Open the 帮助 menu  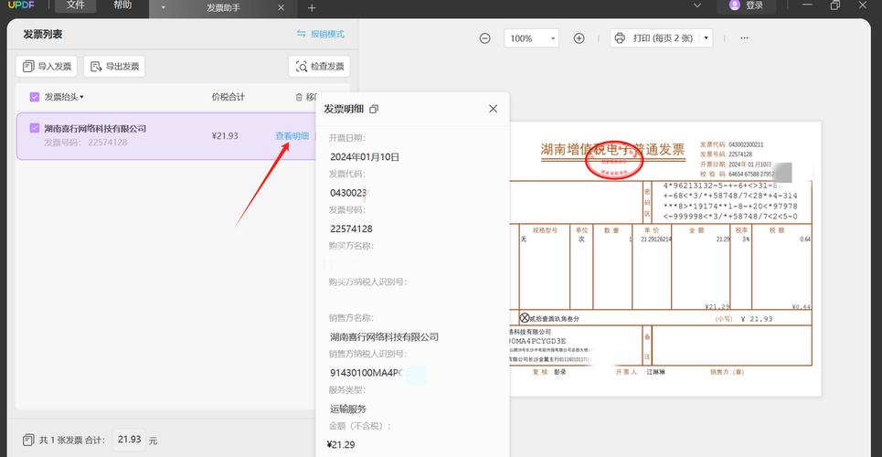[122, 5]
